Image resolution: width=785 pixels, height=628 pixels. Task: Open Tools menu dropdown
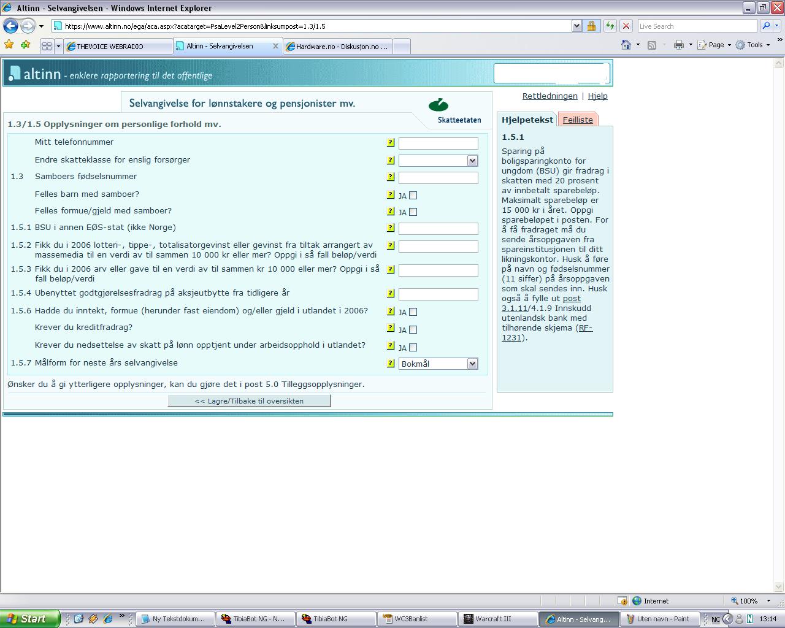tap(753, 45)
